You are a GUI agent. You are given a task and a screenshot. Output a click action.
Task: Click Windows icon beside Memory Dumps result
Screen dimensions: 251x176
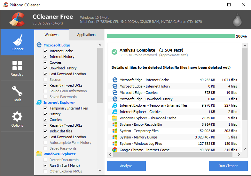pos(115,137)
